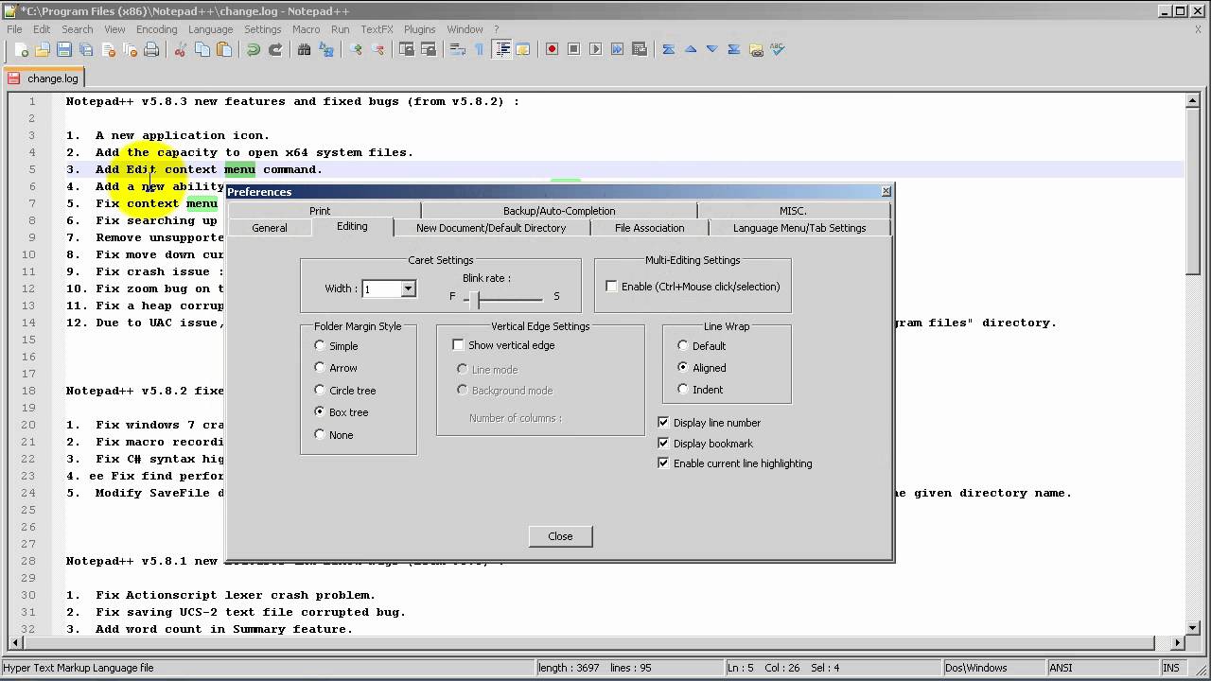Screen dimensions: 1211x681
Task: Click the Close button in Preferences
Action: coord(560,536)
